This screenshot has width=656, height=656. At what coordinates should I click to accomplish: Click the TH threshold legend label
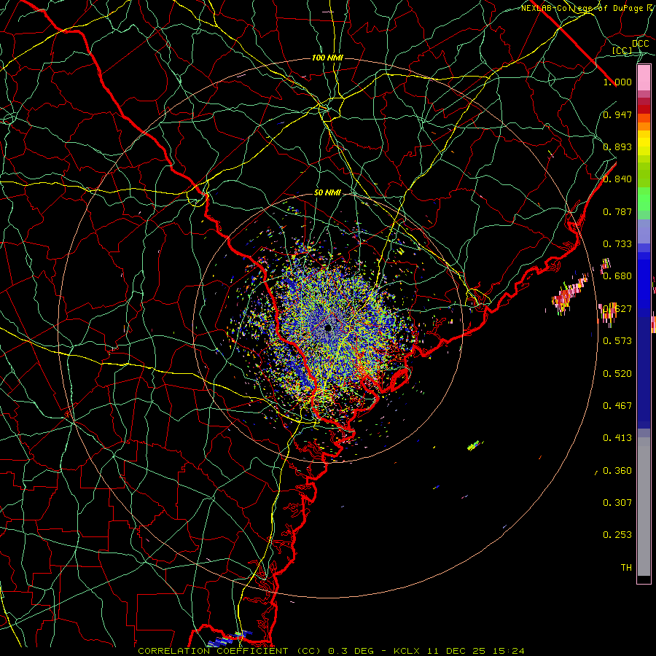(x=626, y=568)
